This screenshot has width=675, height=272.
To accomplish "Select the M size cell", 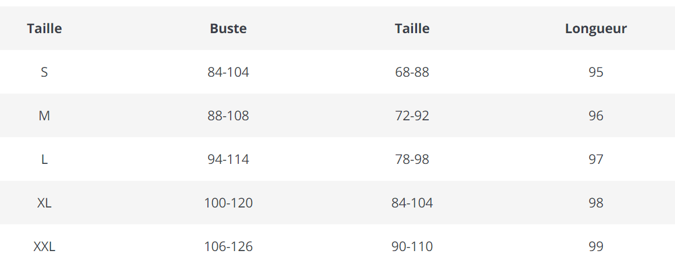I will point(44,116).
